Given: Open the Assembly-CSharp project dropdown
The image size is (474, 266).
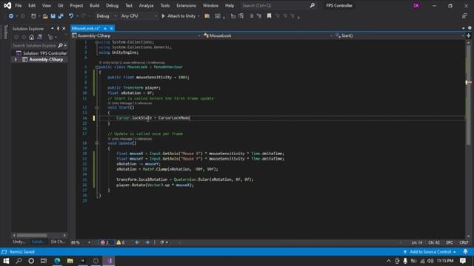Looking at the screenshot, I should tap(136, 35).
